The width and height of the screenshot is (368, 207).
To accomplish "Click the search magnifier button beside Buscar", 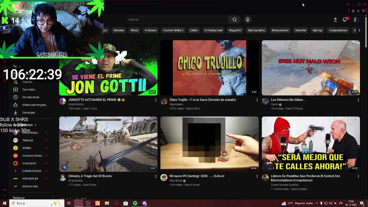I will click(235, 20).
